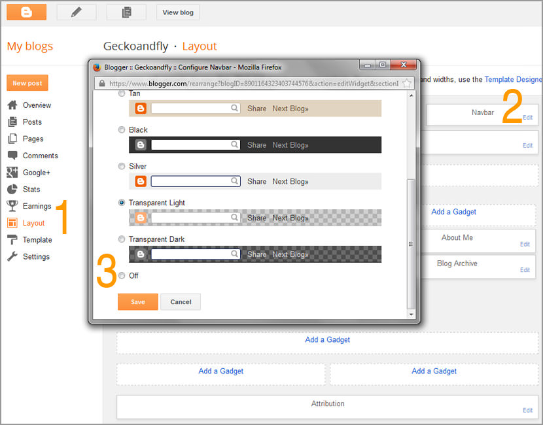The height and width of the screenshot is (425, 543).
Task: Click the full-width Add a Gadget link
Action: click(327, 340)
